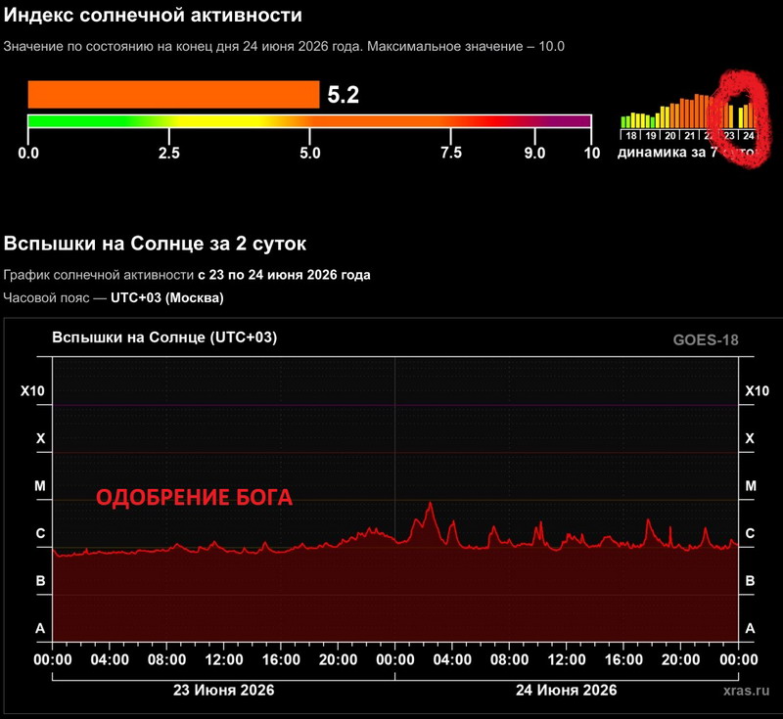Viewport: 783px width, 719px height.
Task: Click the purple end of gradient scale
Action: [581, 121]
